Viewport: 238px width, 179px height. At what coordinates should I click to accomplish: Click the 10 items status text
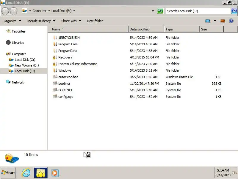coord(31,155)
